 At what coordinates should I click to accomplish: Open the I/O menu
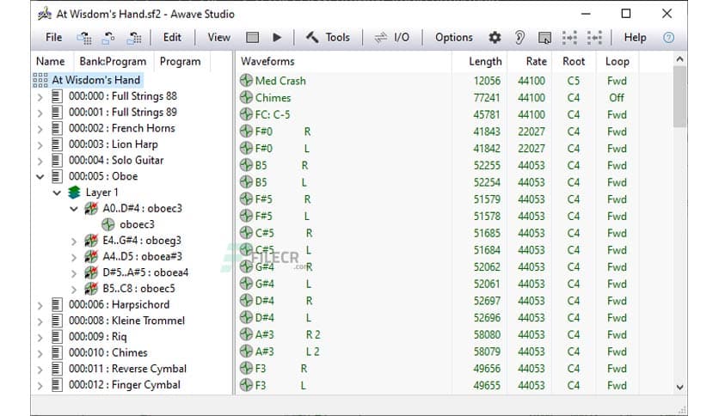click(x=402, y=38)
